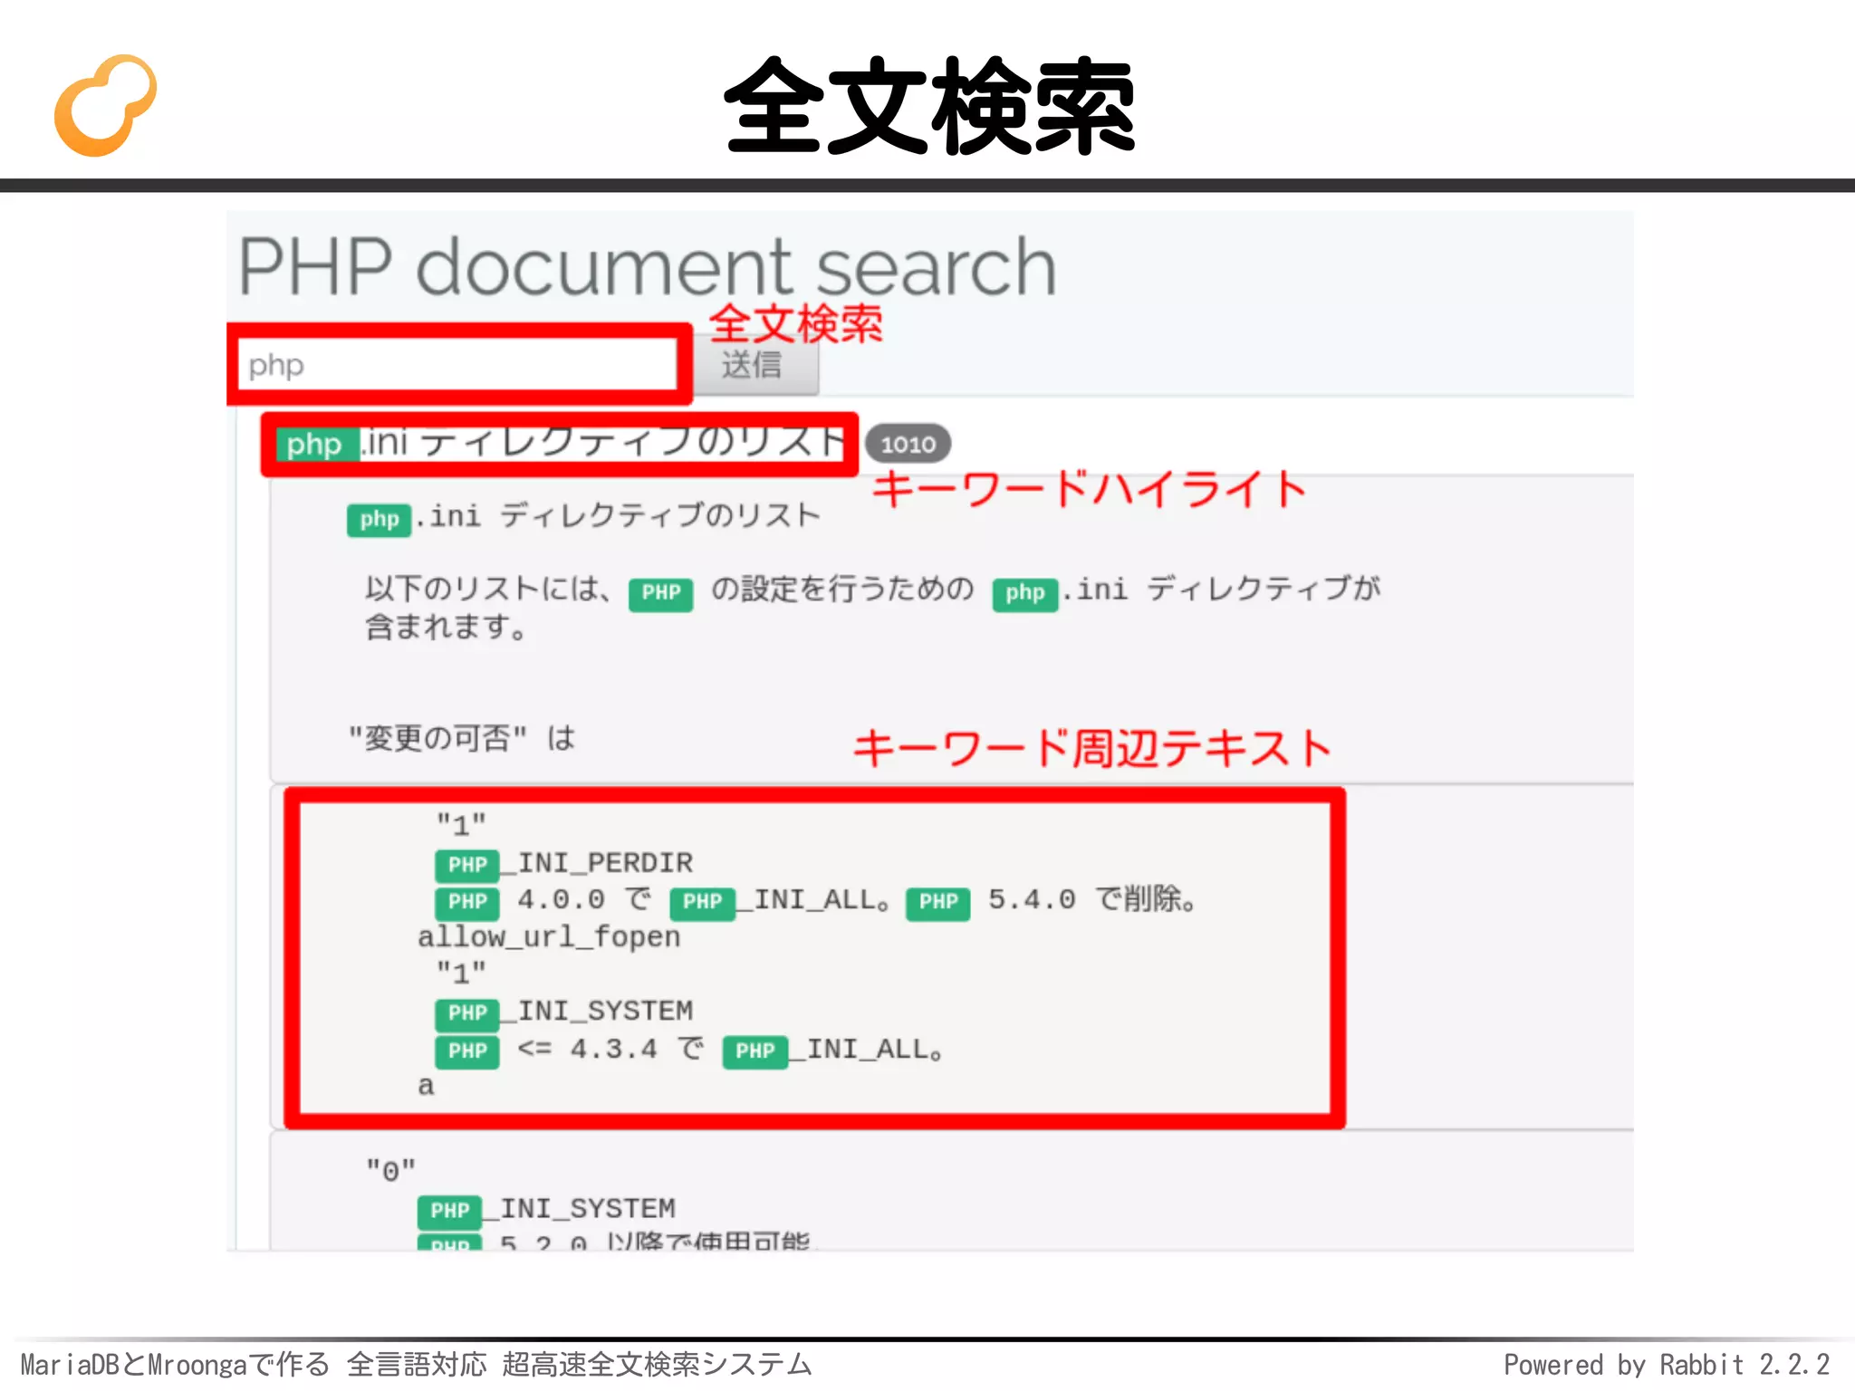Click the text <= 4.3.4 で
The height and width of the screenshot is (1391, 1855).
(610, 1050)
